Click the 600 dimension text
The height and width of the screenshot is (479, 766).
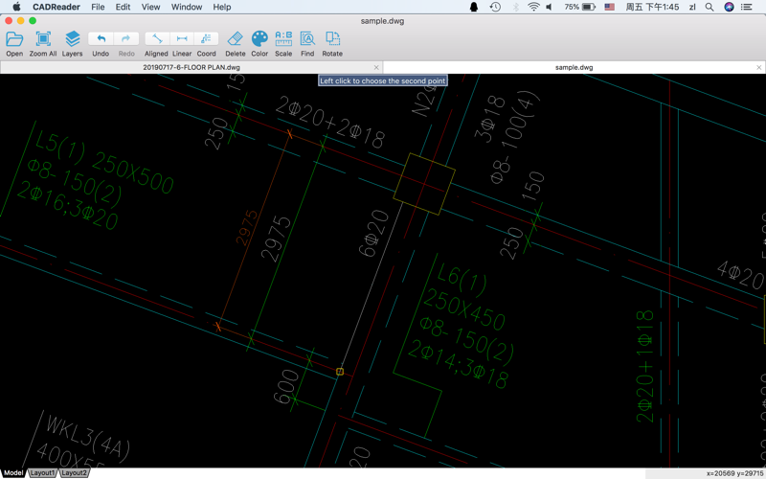(286, 387)
